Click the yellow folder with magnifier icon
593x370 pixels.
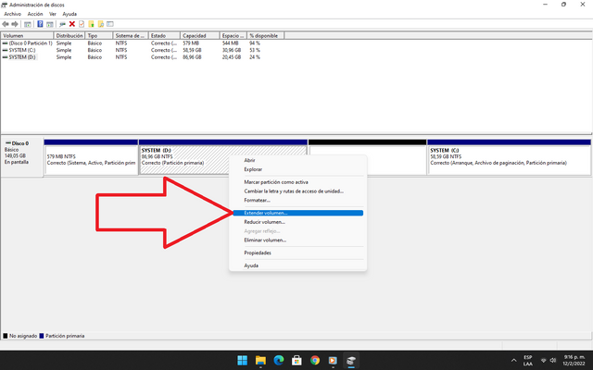pos(101,24)
